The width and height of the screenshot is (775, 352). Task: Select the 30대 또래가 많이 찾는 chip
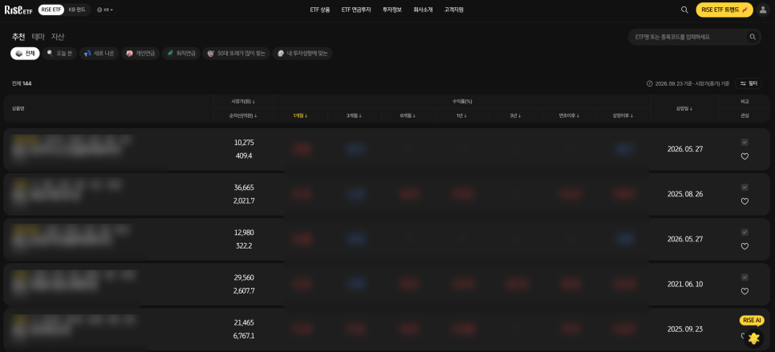point(236,53)
